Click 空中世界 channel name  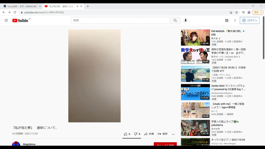point(216,129)
